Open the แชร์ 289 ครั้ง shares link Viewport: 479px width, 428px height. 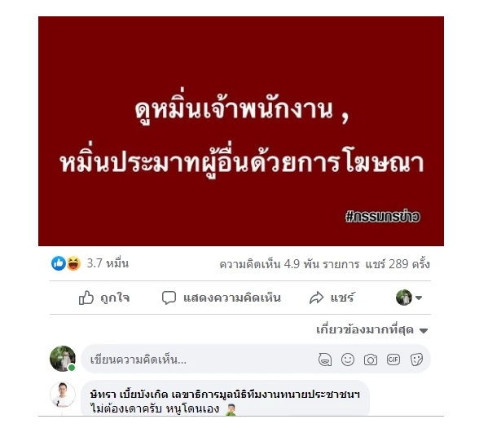point(398,264)
